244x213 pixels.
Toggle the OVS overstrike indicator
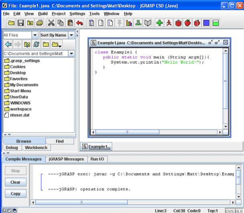click(230, 211)
